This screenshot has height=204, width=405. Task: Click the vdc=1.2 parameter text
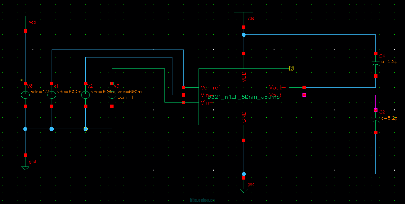coord(40,92)
